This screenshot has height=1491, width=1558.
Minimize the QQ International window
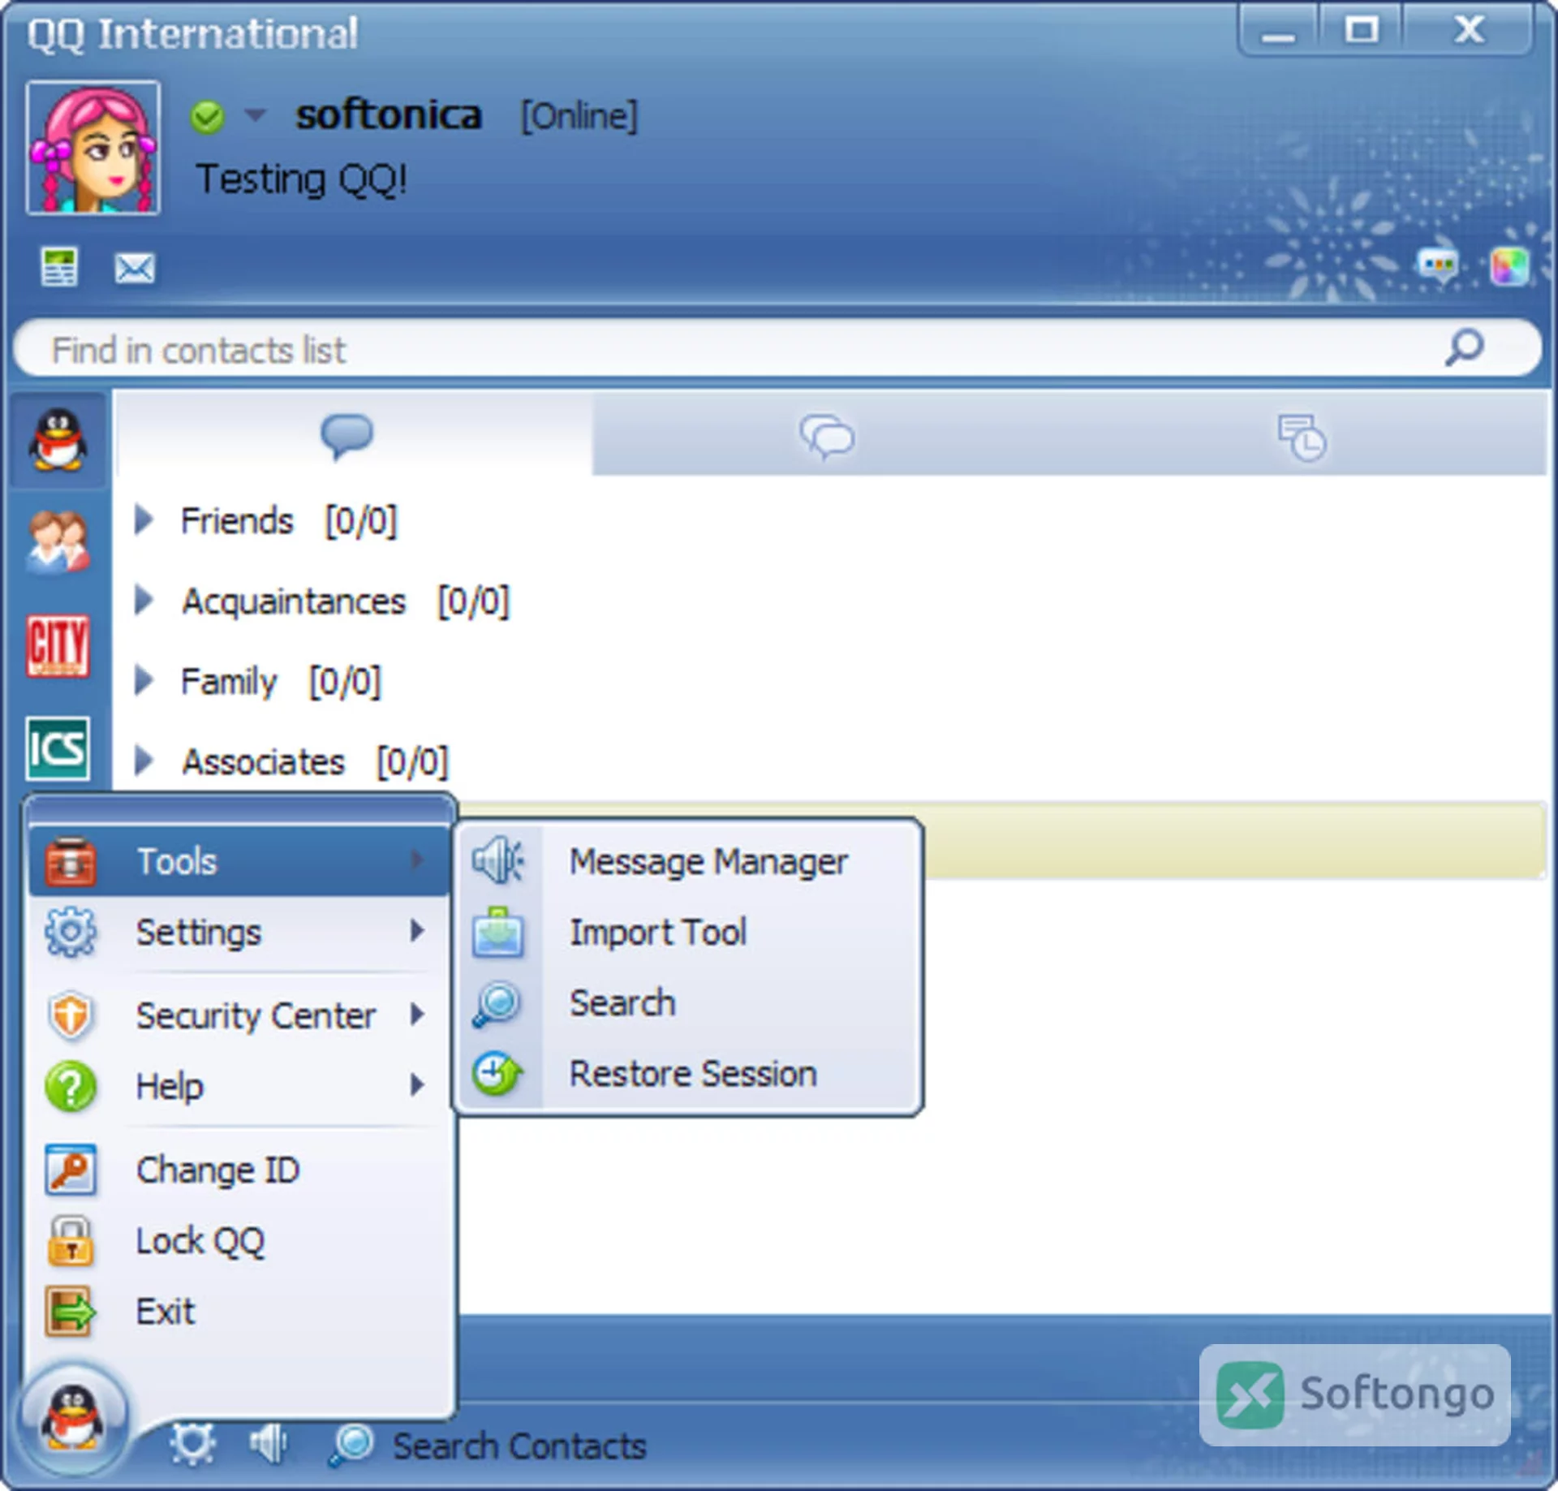pos(1278,31)
